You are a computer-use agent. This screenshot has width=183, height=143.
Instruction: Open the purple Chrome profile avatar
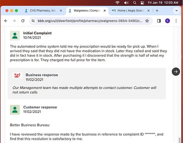(x=168, y=21)
